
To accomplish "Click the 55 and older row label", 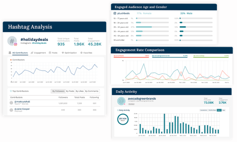I will [x=119, y=40].
